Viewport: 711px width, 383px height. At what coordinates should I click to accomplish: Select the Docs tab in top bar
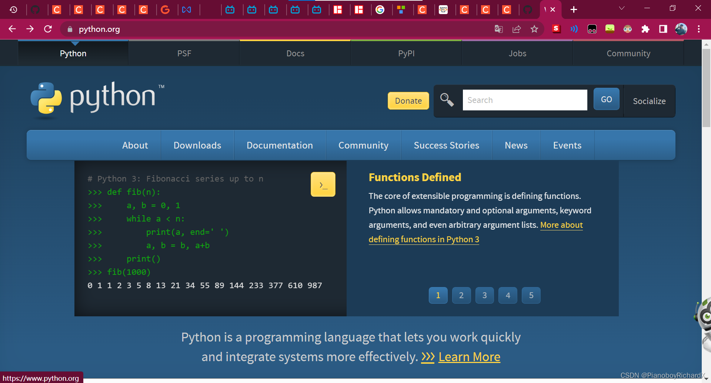pos(295,53)
